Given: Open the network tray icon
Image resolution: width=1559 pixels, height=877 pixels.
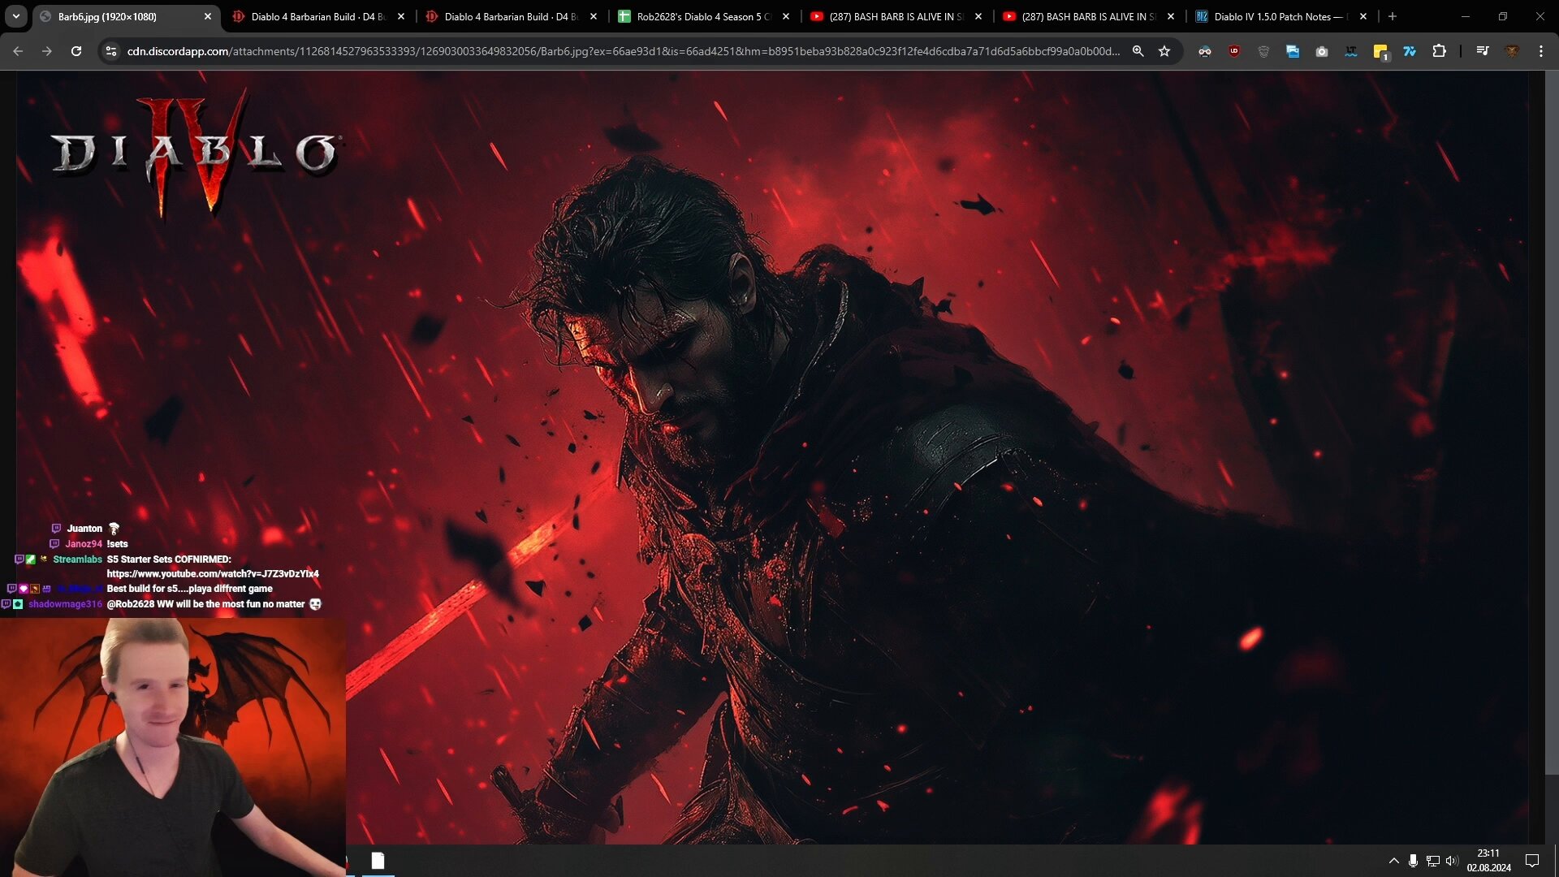Looking at the screenshot, I should pyautogui.click(x=1432, y=861).
